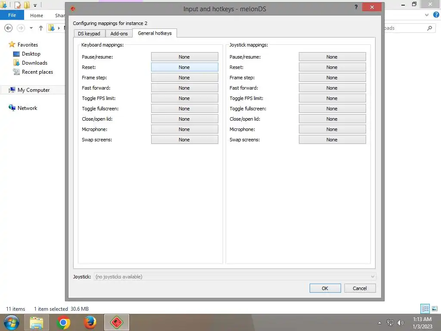441x331 pixels.
Task: Go forward in the Explorer window
Action: [x=21, y=28]
